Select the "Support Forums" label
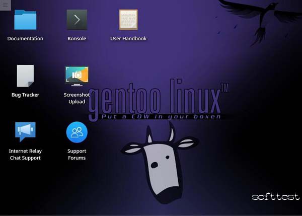Screen dimensions: 302x216 point(77,155)
